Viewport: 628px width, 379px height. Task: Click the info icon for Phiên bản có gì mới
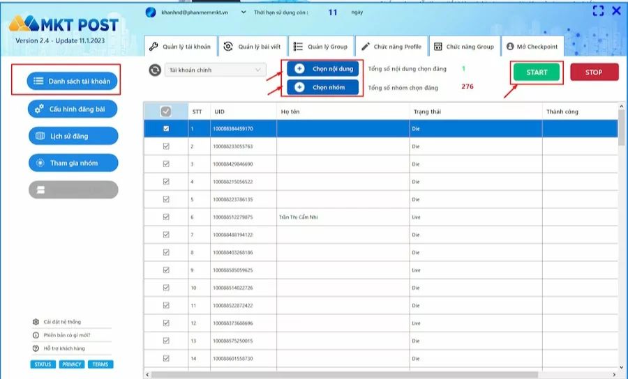36,335
